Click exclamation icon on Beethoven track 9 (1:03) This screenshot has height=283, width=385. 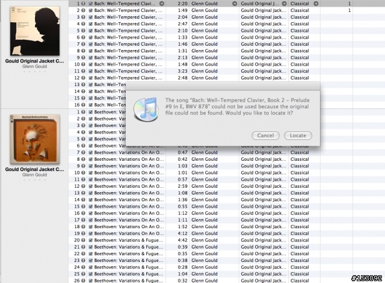83,166
